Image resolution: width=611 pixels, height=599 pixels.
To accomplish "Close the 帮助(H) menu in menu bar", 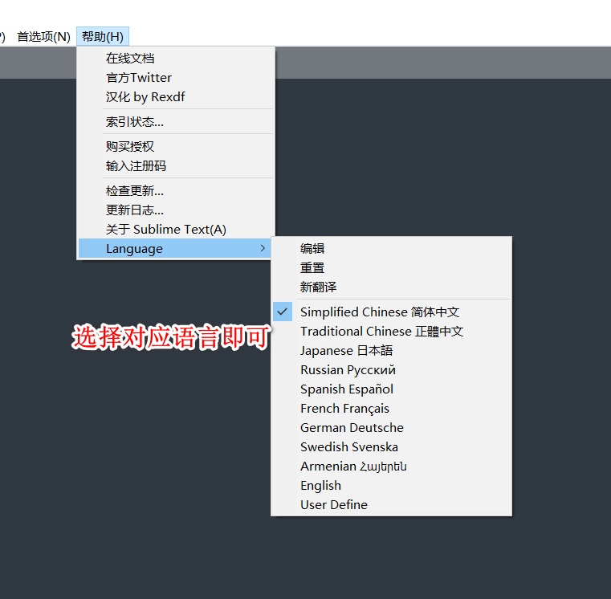I will pos(103,37).
